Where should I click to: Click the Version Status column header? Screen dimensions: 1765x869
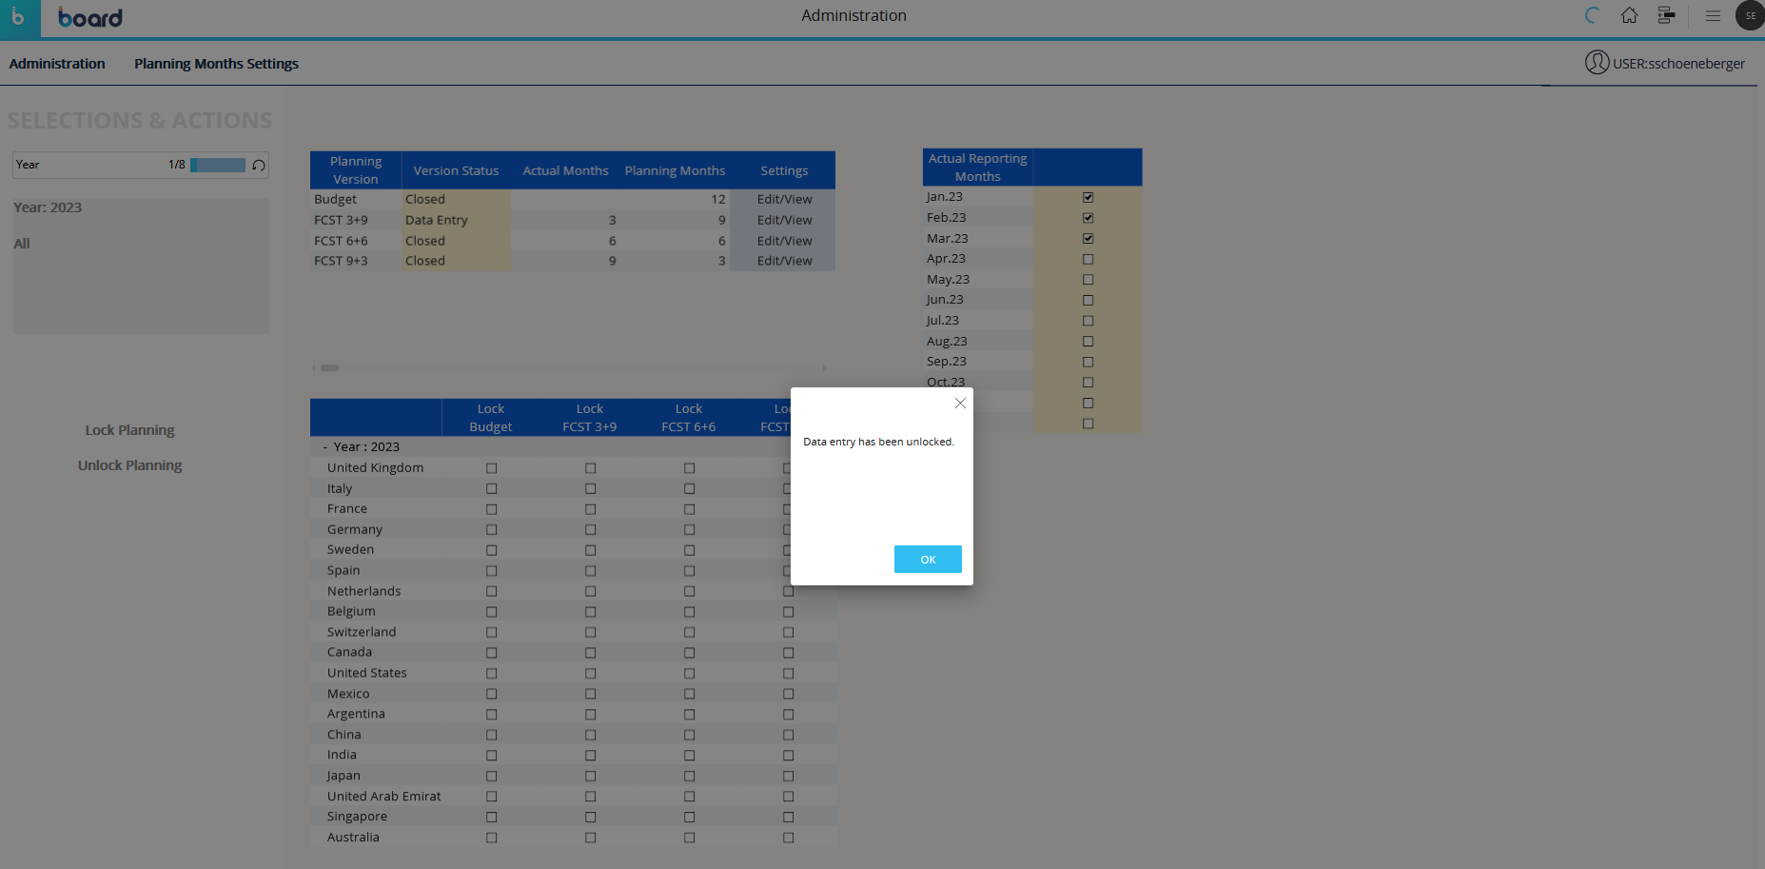tap(456, 170)
